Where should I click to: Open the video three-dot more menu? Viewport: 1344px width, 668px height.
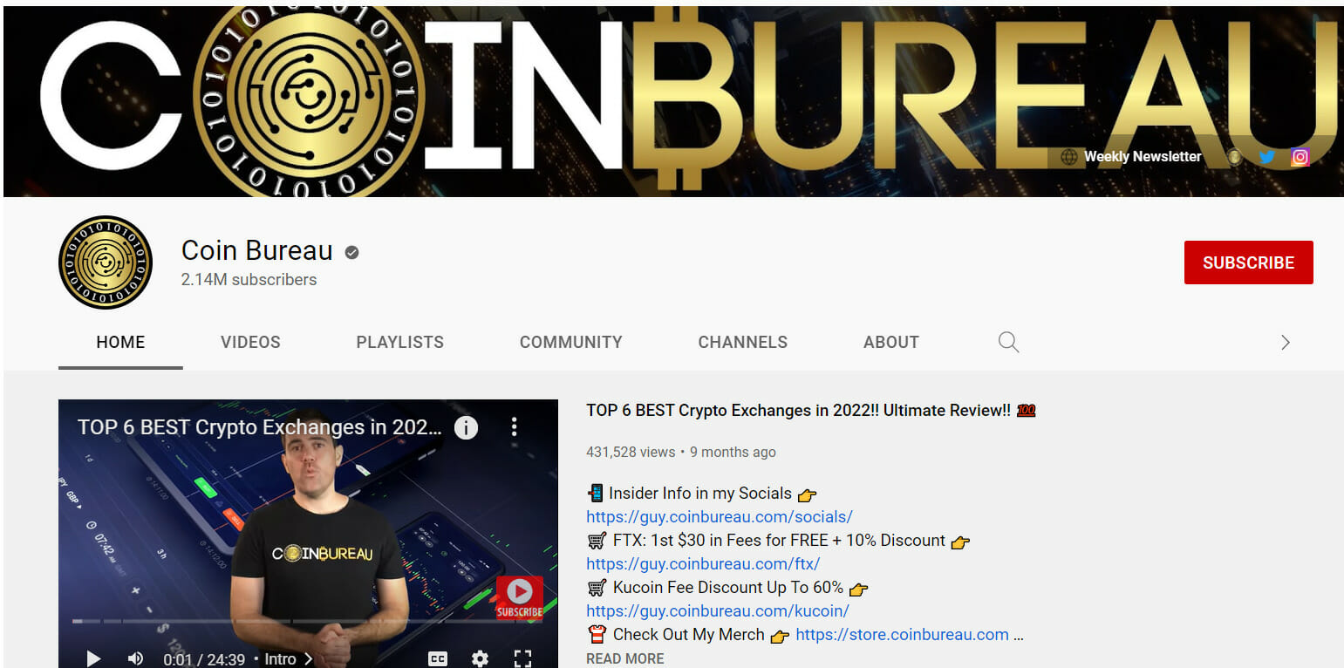click(515, 426)
